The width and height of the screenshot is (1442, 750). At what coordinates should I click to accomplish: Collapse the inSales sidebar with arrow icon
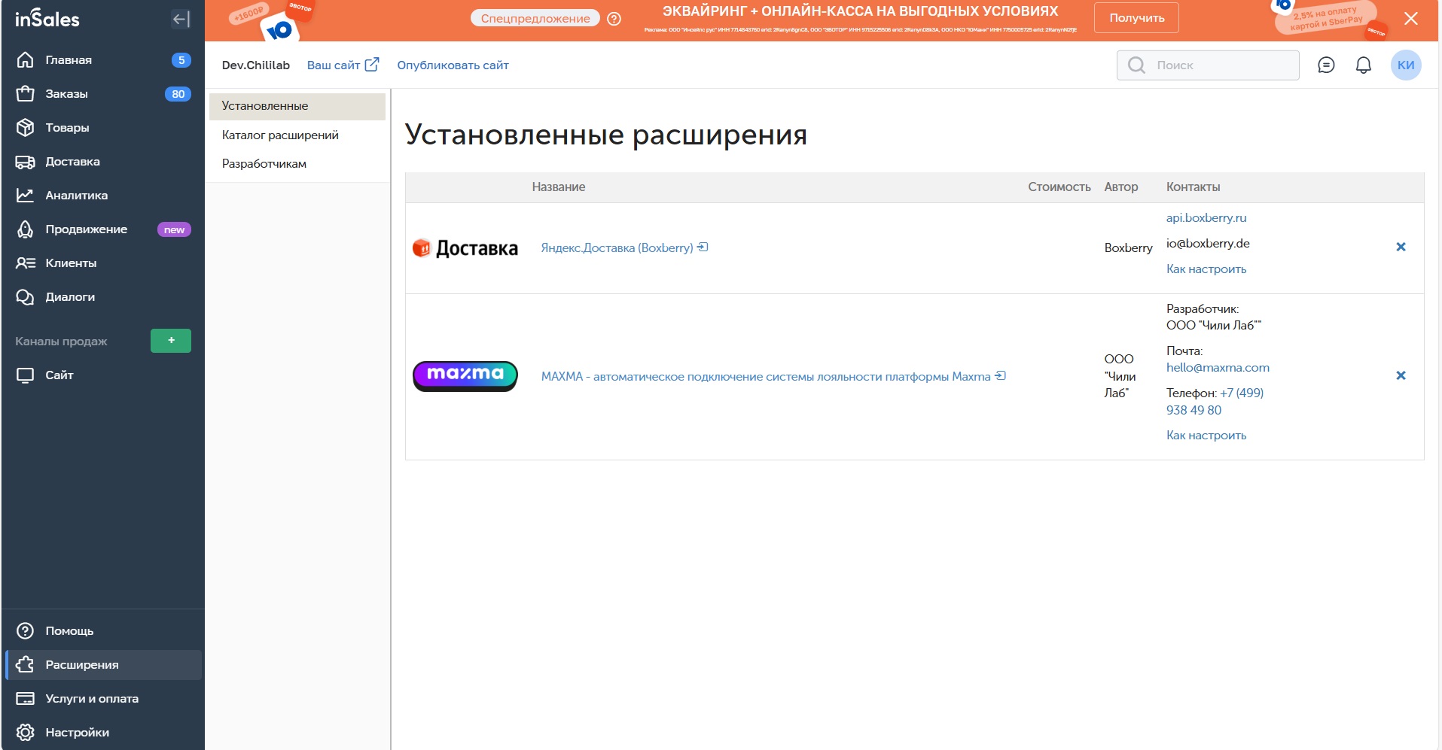(x=181, y=20)
